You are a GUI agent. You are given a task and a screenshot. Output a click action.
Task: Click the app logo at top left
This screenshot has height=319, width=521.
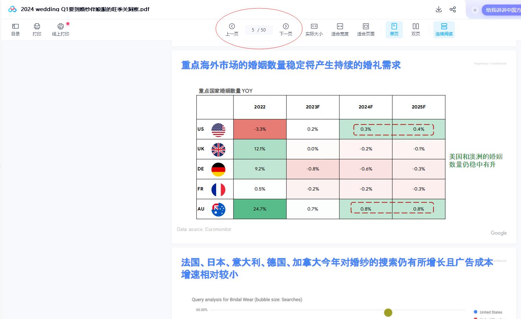12,9
